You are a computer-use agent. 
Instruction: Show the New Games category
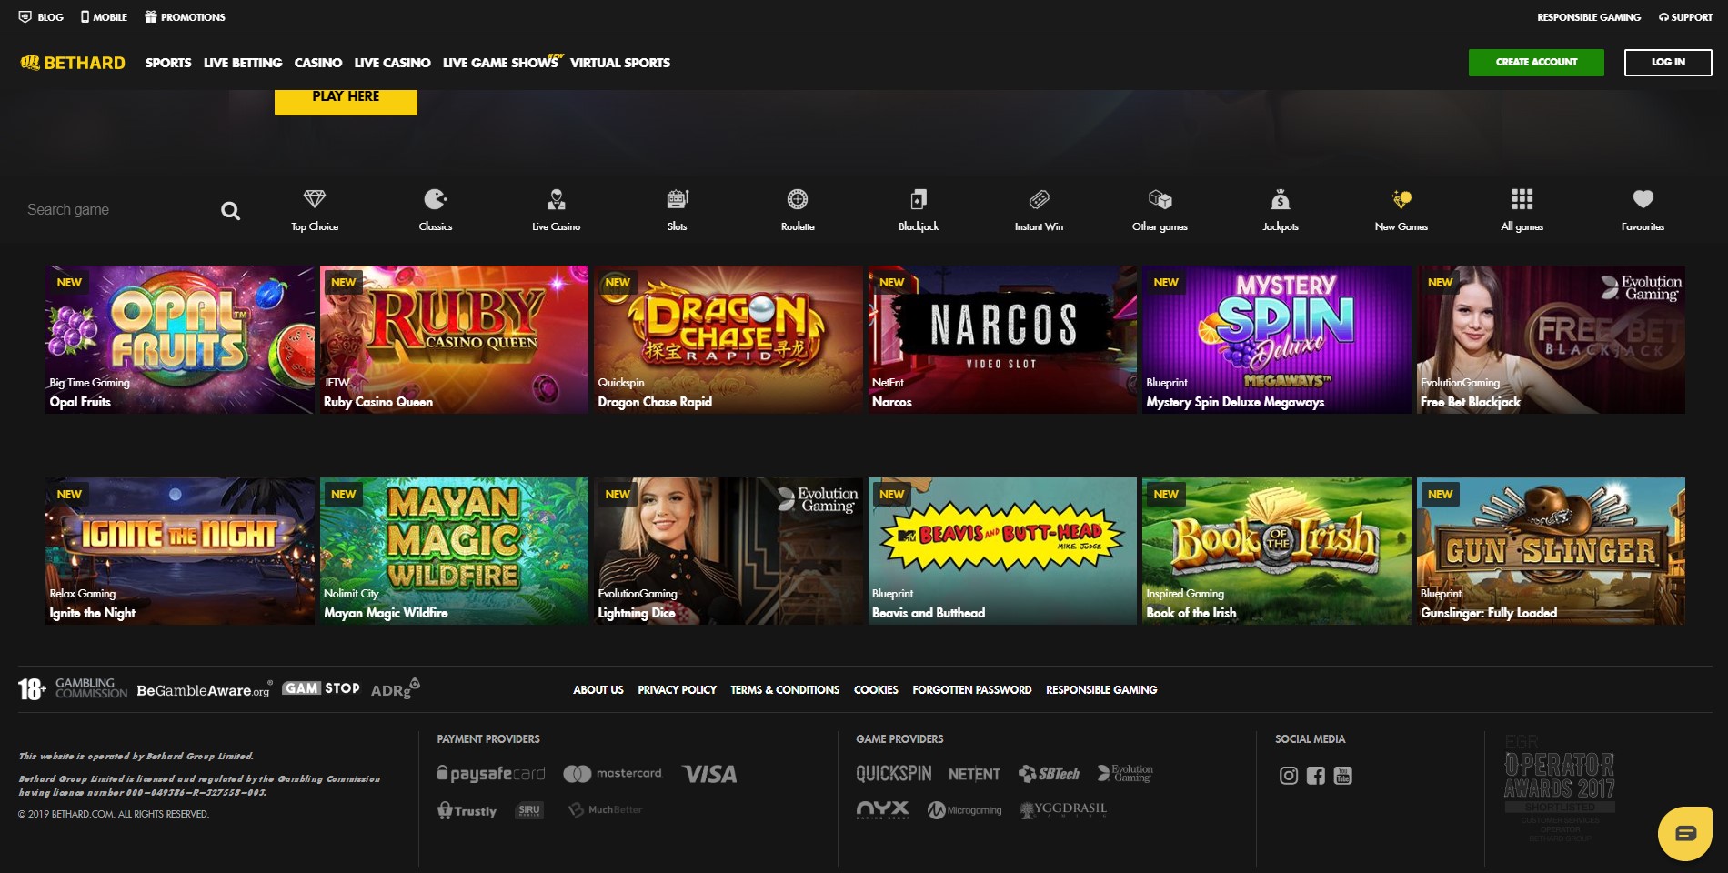[1401, 210]
